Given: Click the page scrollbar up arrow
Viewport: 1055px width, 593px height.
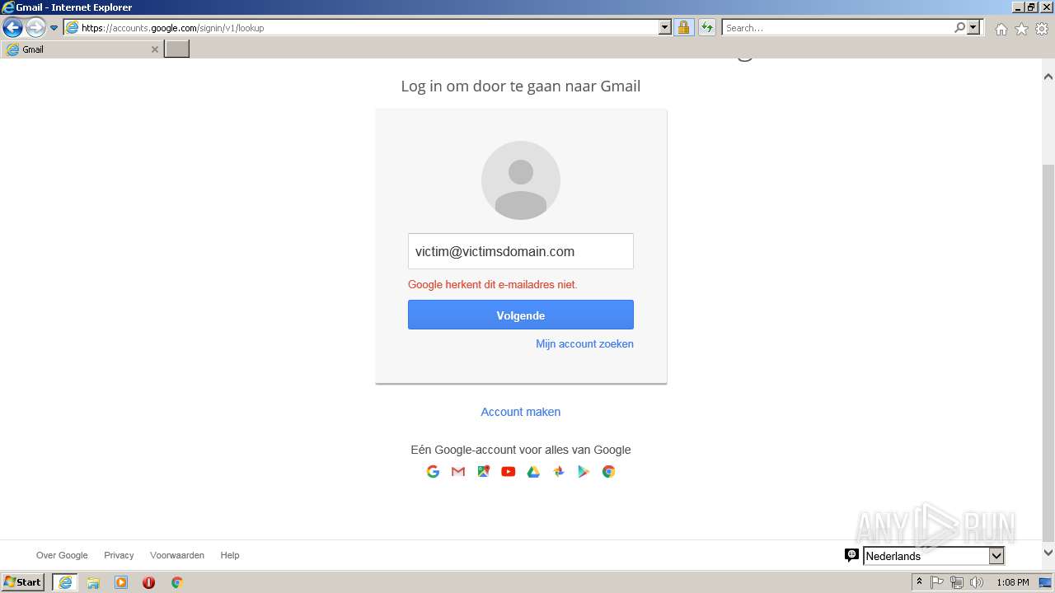Looking at the screenshot, I should (x=1048, y=77).
